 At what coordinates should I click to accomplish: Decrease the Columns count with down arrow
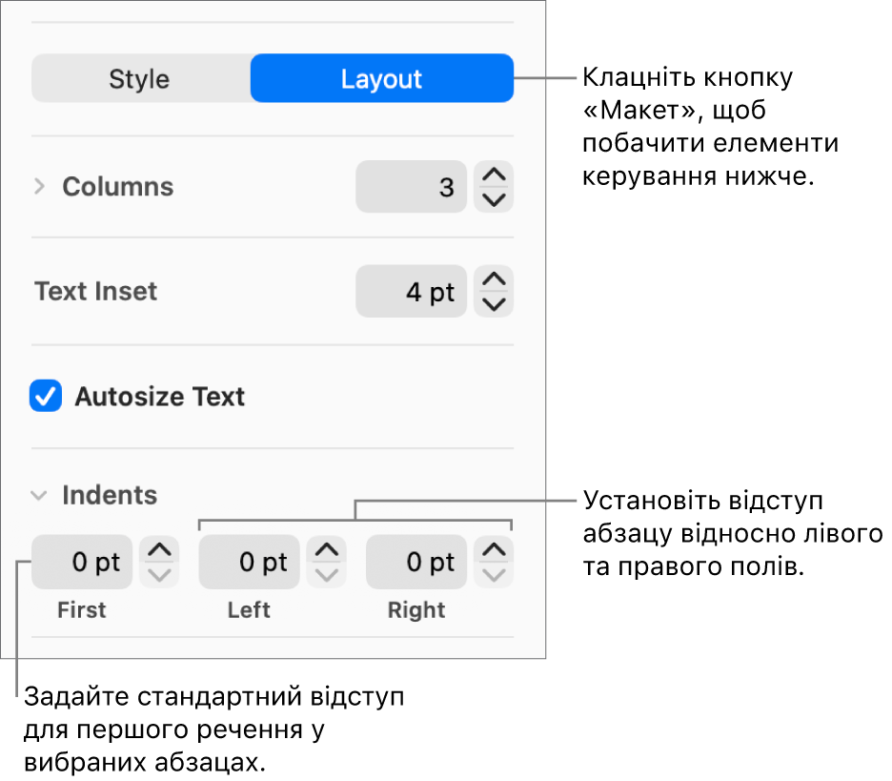(x=494, y=198)
